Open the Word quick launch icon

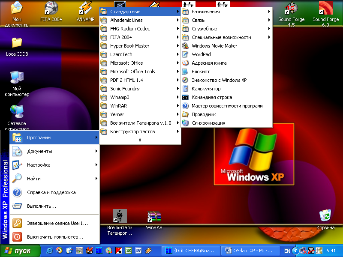(x=138, y=251)
